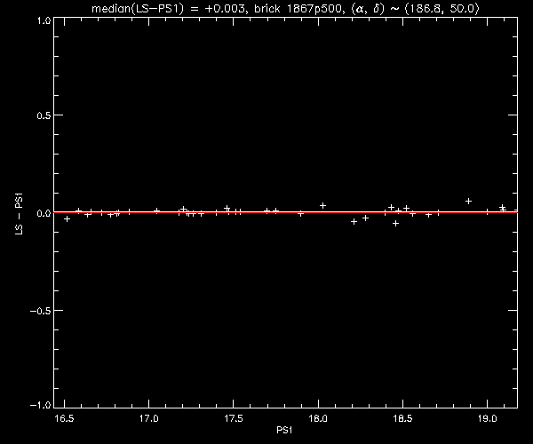Click the x-axis tick label "16.5"
This screenshot has width=533, height=444.
(64, 418)
